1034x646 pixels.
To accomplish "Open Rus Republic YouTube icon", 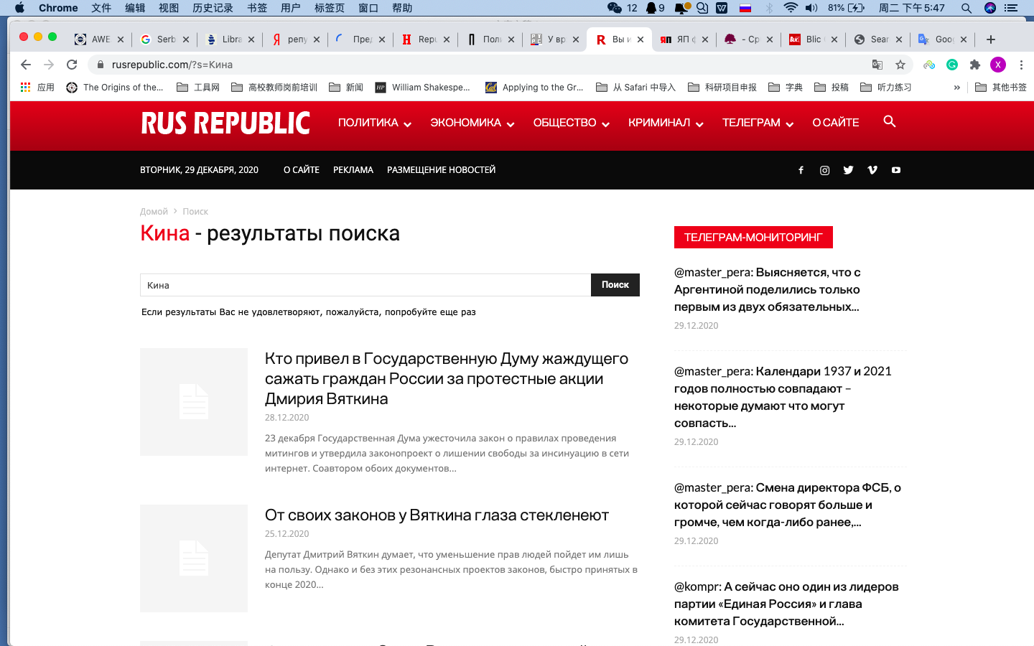I will (896, 170).
